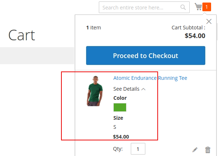Click the green color swatch
The height and width of the screenshot is (156, 218).
(120, 107)
